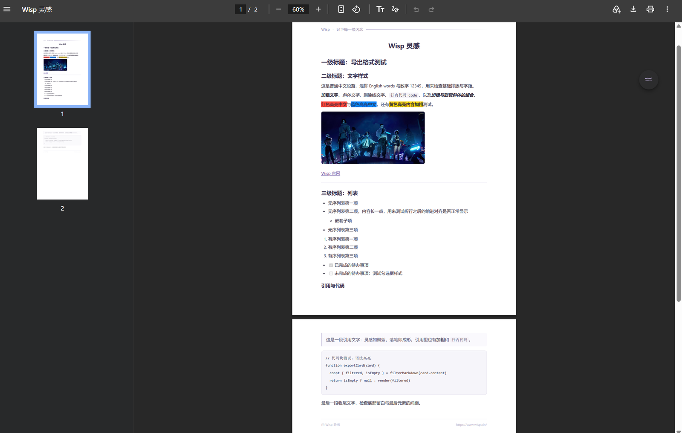Click the bold 加粗文字 text

[x=329, y=95]
